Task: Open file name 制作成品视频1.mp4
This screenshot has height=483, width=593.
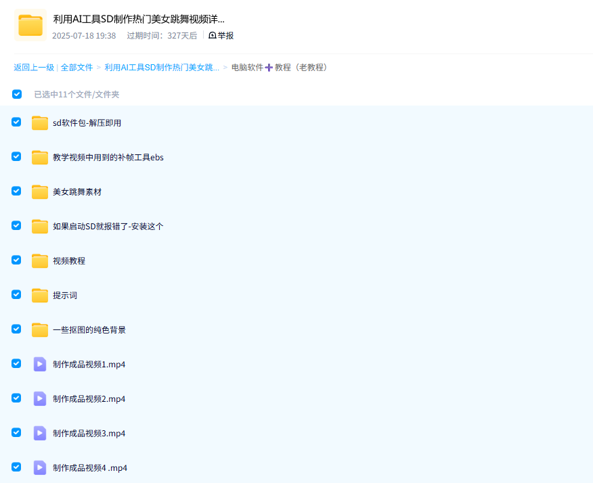Action: (x=89, y=365)
